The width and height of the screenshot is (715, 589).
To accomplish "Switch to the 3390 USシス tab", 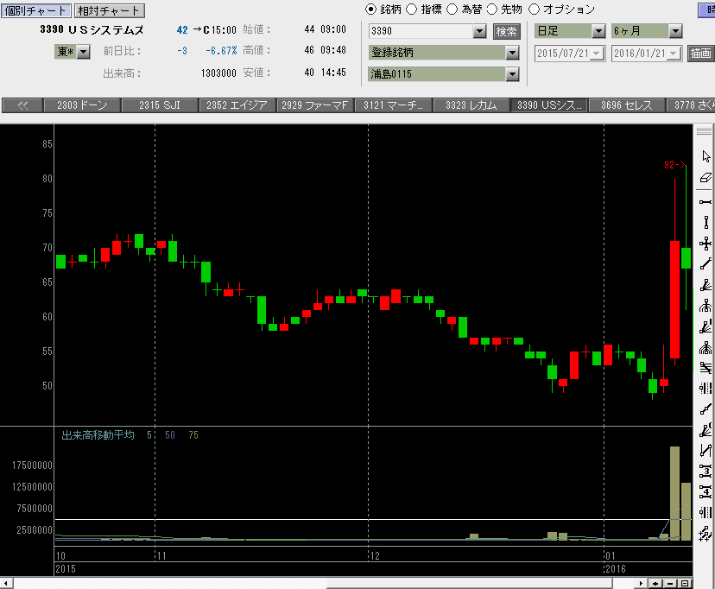I will pos(549,105).
